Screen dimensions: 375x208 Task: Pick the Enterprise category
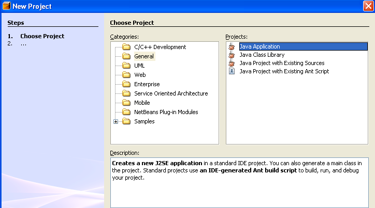point(147,84)
